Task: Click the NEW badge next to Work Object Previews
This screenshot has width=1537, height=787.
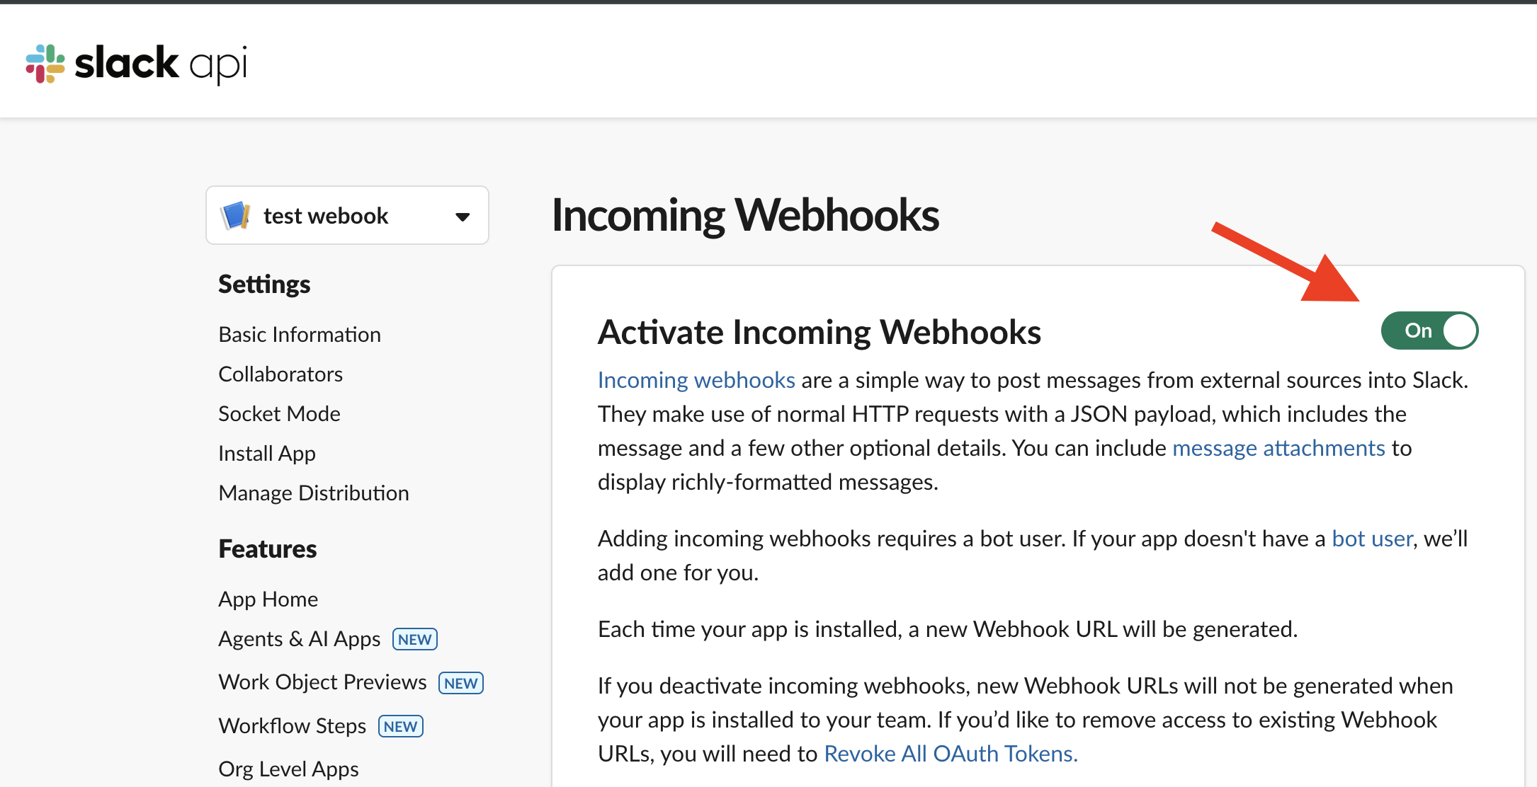Action: pyautogui.click(x=461, y=684)
